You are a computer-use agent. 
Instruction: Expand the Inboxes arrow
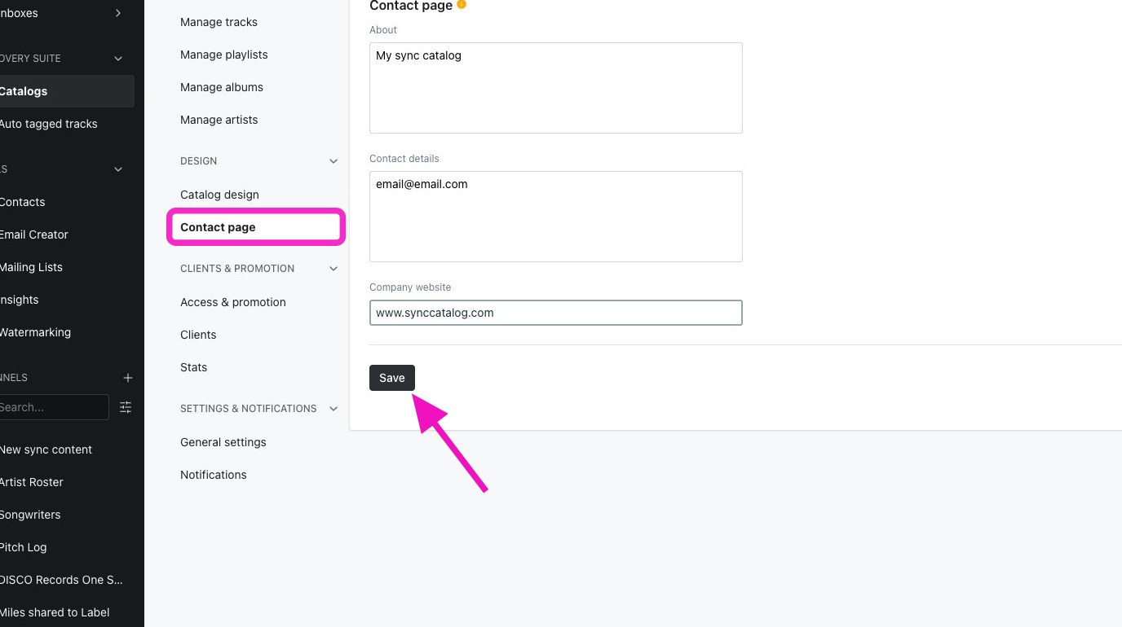(118, 13)
